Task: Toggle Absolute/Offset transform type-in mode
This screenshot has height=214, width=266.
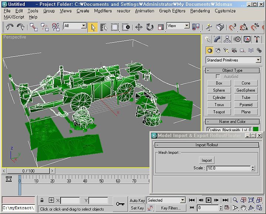Action: pos(51,200)
